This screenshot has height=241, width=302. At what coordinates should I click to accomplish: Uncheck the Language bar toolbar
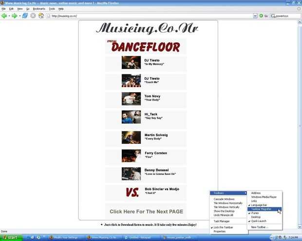[264, 205]
